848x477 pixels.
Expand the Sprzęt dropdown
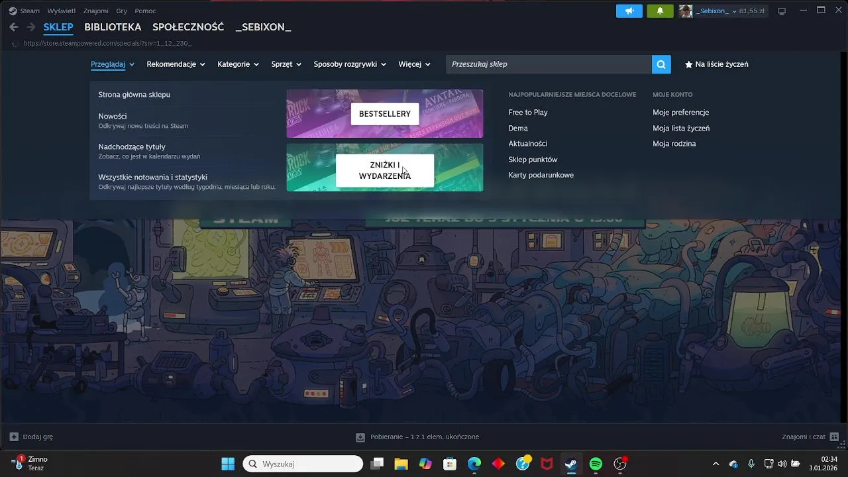click(x=286, y=64)
